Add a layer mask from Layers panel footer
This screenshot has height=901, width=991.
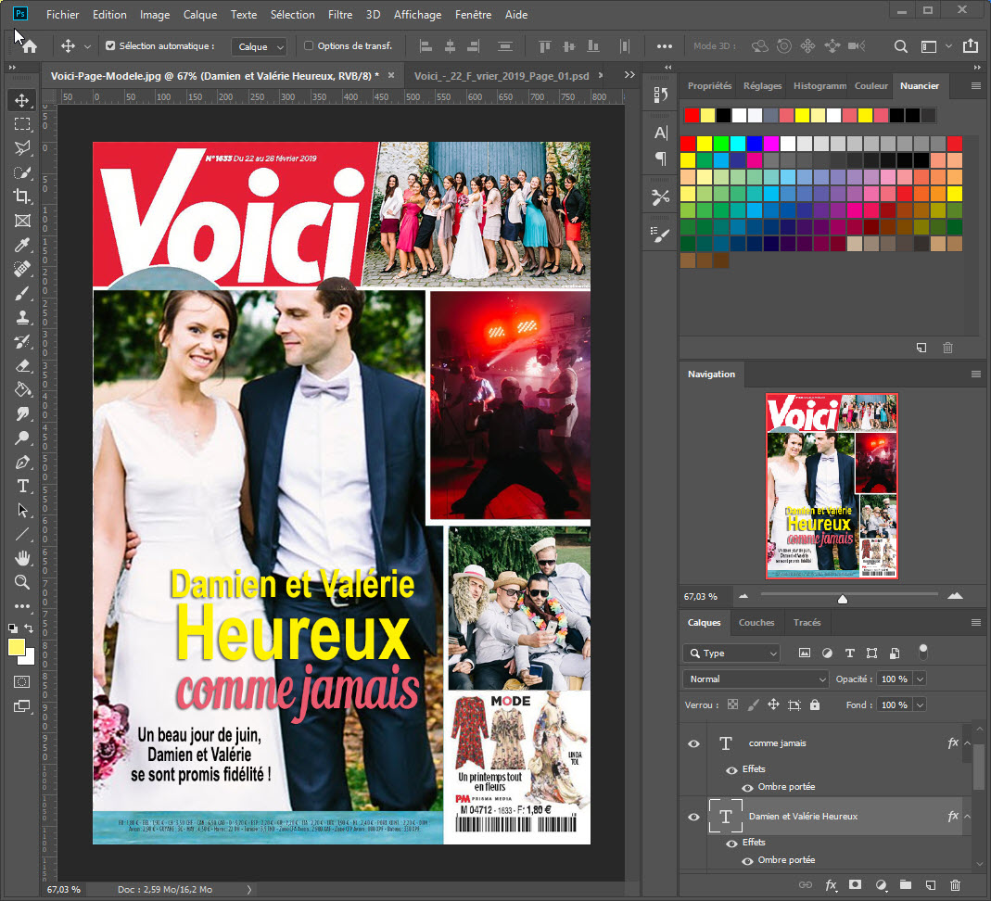(855, 885)
